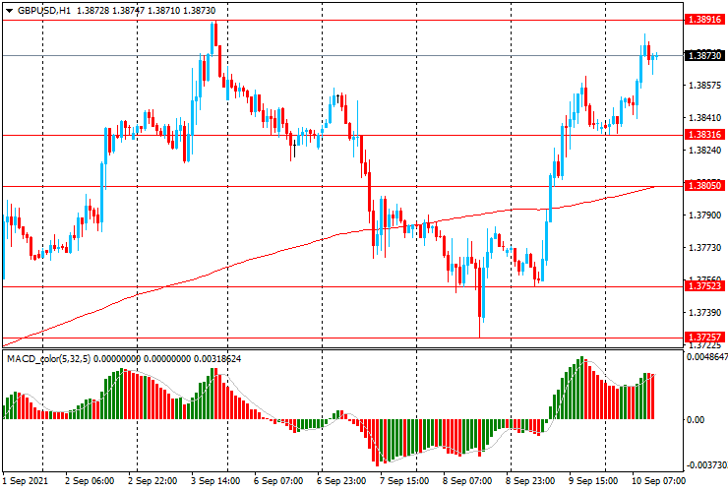Click the 1.37390 price scale value
Screen dimensions: 728x492
[x=705, y=313]
